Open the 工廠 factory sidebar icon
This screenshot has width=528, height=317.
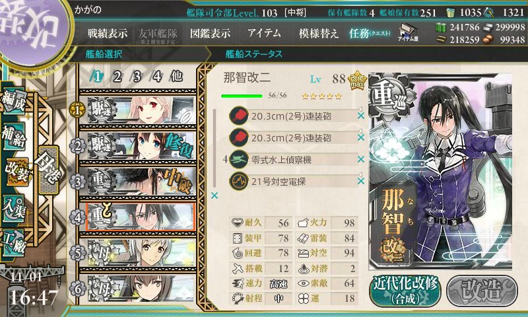(14, 243)
